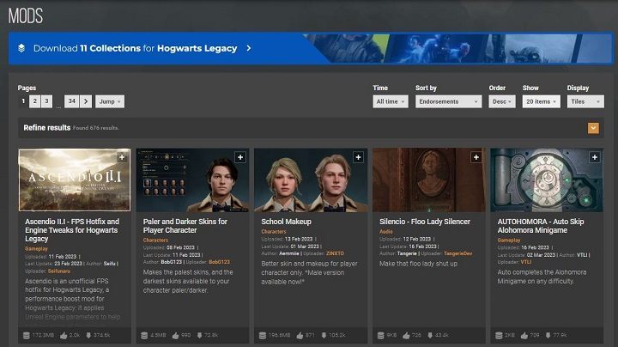Screen dimensions: 618x347
Task: Click file size icon on School Makeup card
Action: (x=263, y=336)
